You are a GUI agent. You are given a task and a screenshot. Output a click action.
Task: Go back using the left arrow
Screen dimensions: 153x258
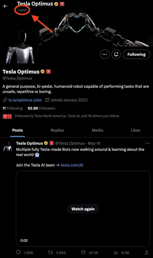click(6, 6)
